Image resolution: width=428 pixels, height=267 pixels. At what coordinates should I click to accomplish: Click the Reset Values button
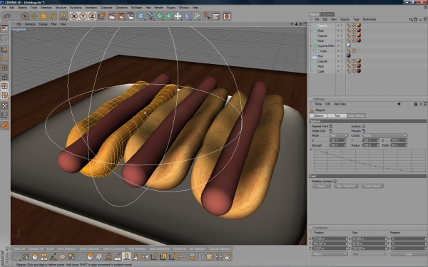(372, 186)
